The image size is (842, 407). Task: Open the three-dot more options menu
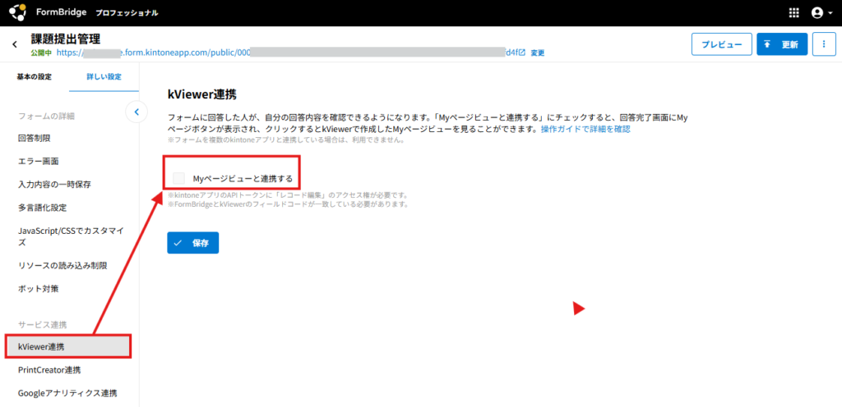coord(823,44)
